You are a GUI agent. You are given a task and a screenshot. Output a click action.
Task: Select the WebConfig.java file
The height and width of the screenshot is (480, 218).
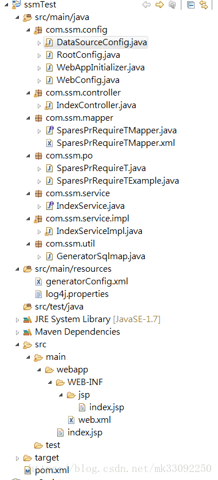click(88, 80)
